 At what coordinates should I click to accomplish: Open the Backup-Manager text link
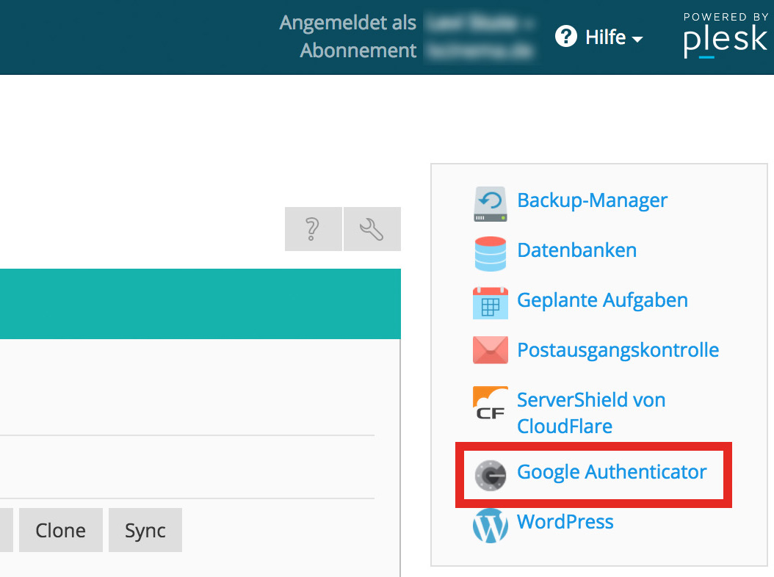(x=592, y=200)
